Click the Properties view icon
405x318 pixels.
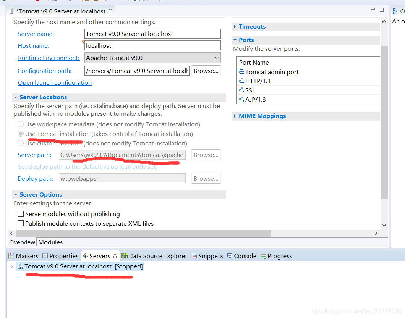click(45, 255)
